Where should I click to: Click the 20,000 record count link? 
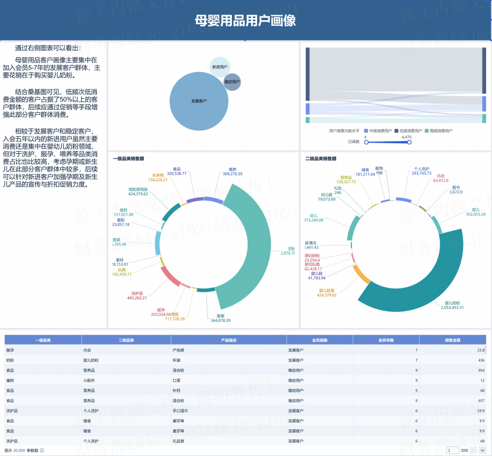(19, 450)
